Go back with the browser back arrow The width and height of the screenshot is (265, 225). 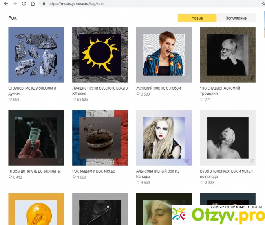point(6,4)
